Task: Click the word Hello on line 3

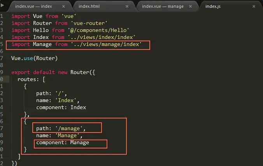Action: pos(41,30)
